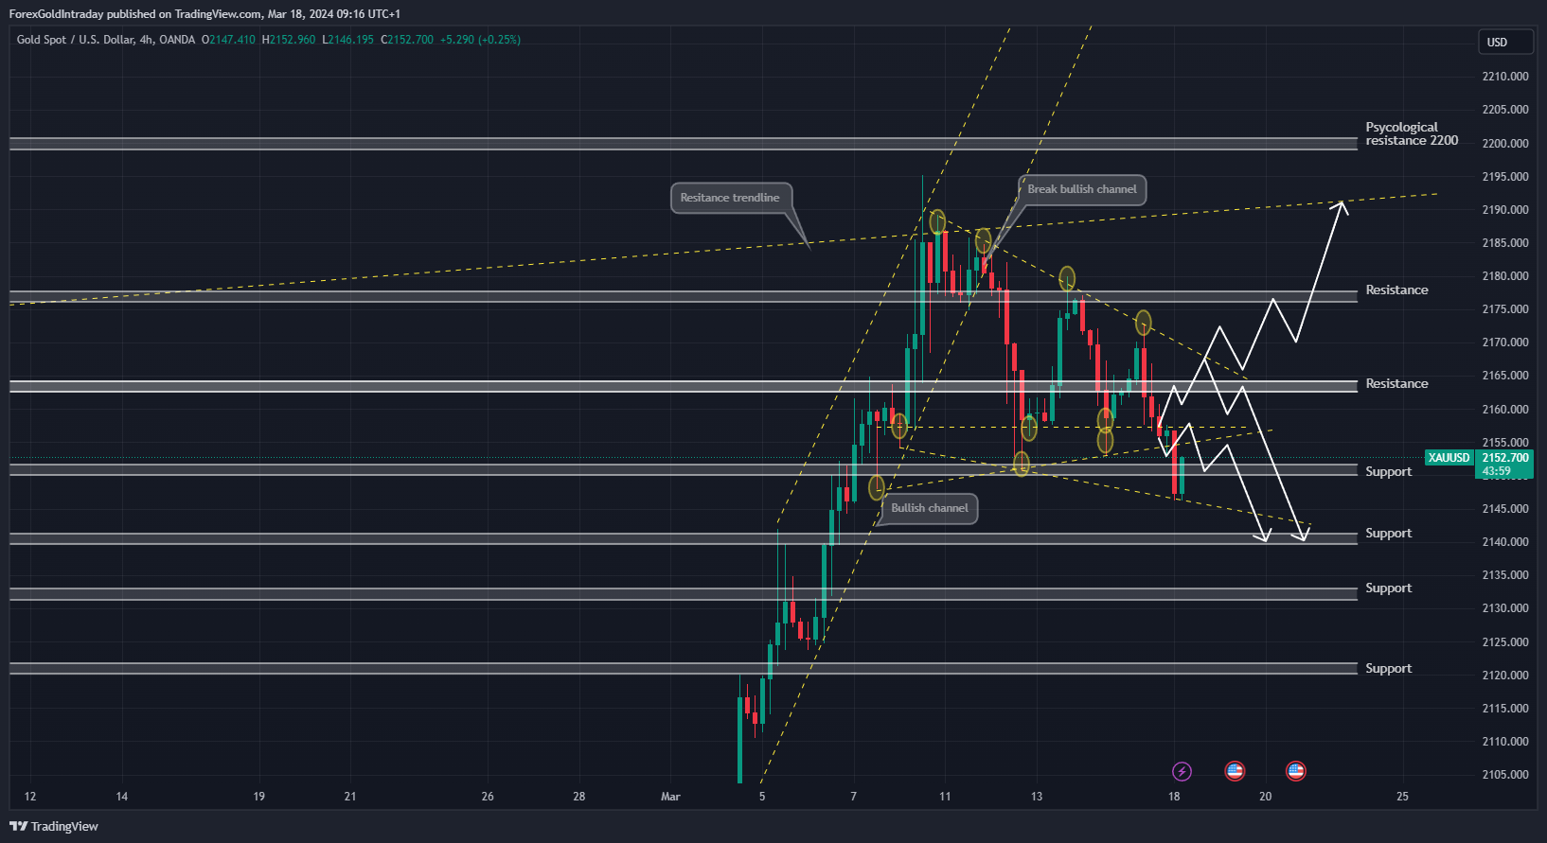Click the US flag event near 19
The height and width of the screenshot is (843, 1547).
click(x=1235, y=771)
